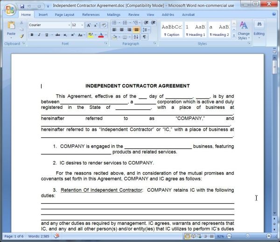The image size is (280, 242).
Task: Toggle Italic formatting
Action: pyautogui.click(x=39, y=35)
